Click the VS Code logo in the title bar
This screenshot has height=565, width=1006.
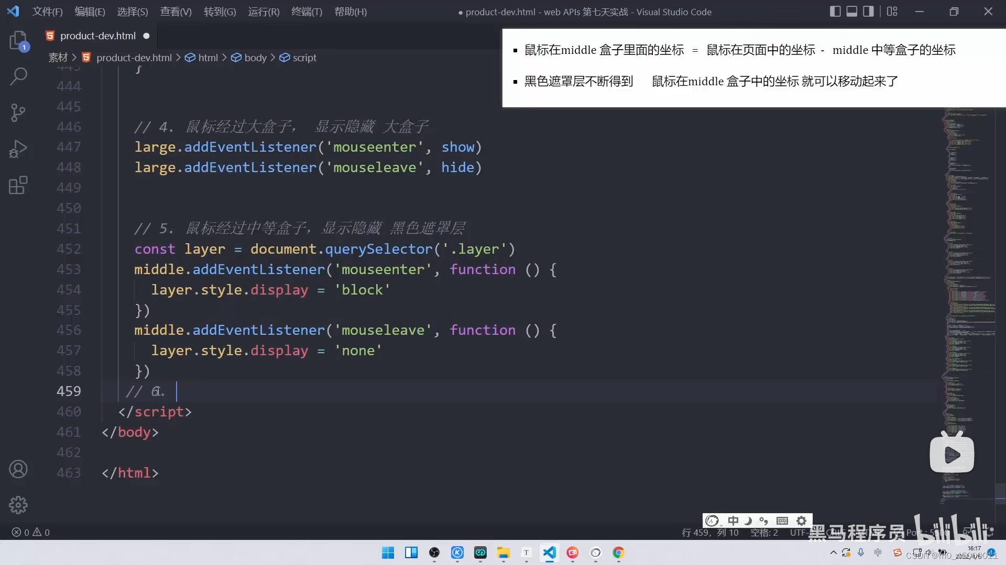(x=13, y=12)
